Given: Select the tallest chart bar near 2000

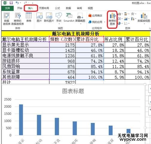Looking at the screenshot, I should (21, 120).
